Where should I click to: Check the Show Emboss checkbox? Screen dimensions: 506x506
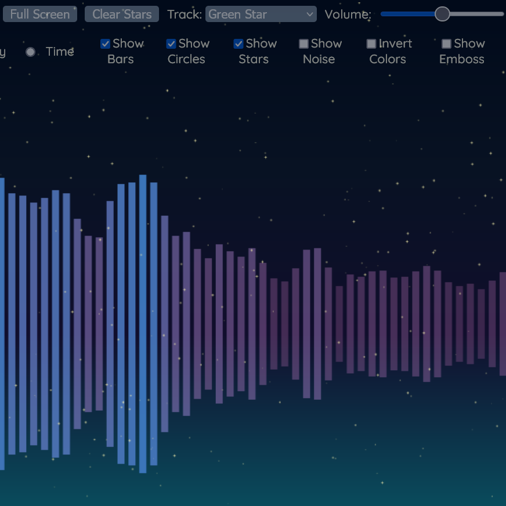446,44
